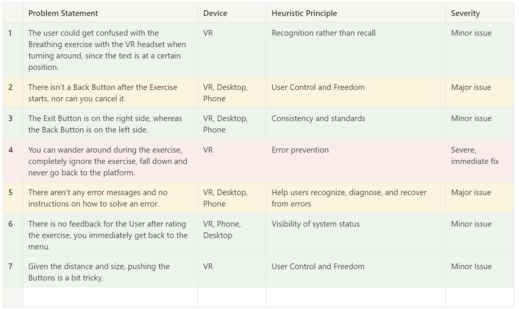This screenshot has width=519, height=309.
Task: Click empty Problem Statement cell in last row
Action: pos(110,297)
